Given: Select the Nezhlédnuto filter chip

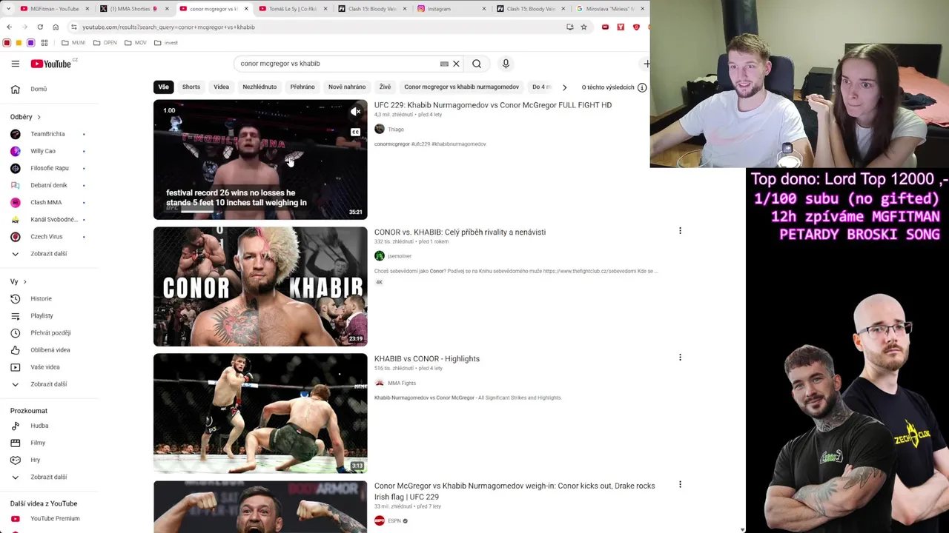Looking at the screenshot, I should point(259,87).
